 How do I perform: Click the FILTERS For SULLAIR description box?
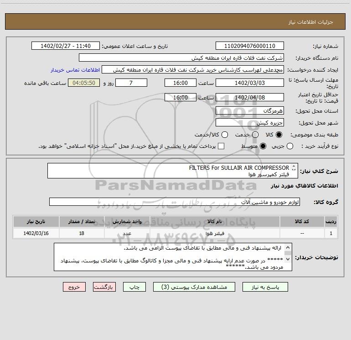pyautogui.click(x=173, y=171)
